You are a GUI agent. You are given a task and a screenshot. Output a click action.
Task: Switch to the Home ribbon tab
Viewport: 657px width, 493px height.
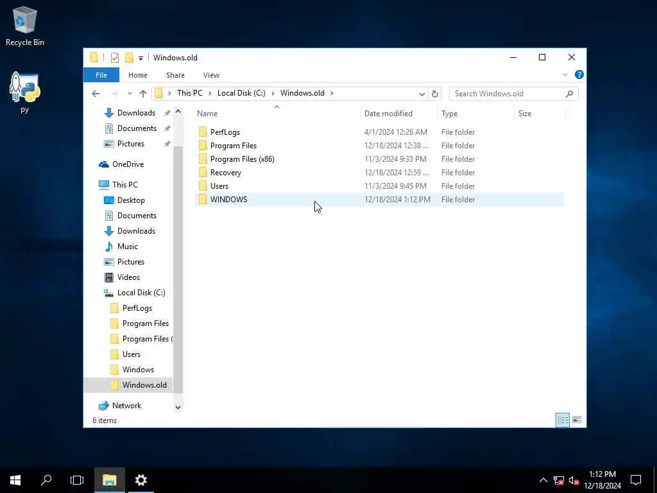point(138,75)
